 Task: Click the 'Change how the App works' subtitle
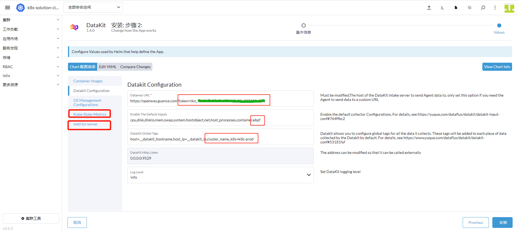click(134, 30)
